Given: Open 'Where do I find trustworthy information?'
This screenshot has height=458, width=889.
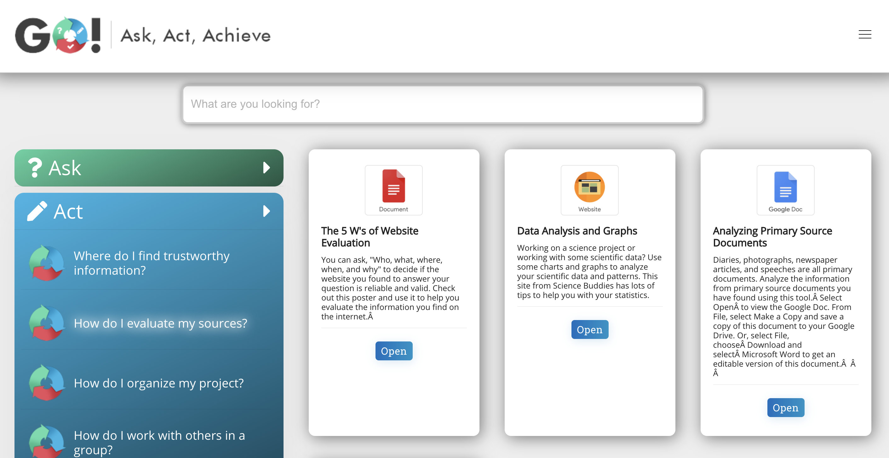Looking at the screenshot, I should pos(152,263).
